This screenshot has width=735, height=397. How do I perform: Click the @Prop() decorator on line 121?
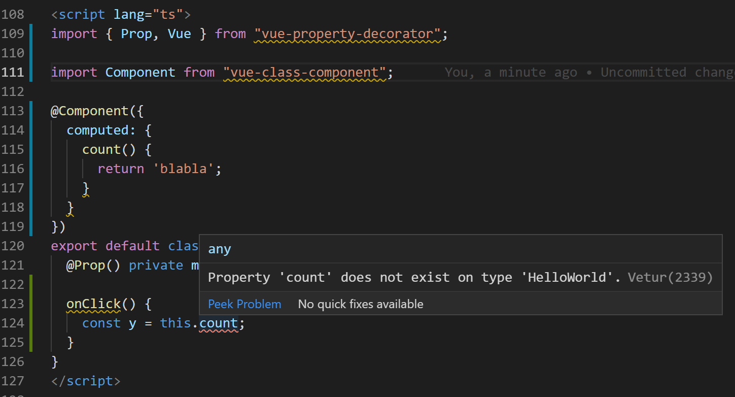point(93,265)
